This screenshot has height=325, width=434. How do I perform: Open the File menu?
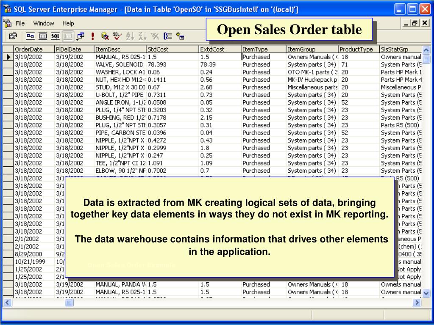pyautogui.click(x=20, y=23)
